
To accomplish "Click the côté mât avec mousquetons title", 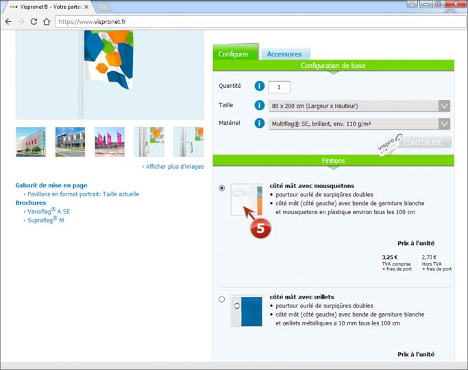I will point(312,186).
